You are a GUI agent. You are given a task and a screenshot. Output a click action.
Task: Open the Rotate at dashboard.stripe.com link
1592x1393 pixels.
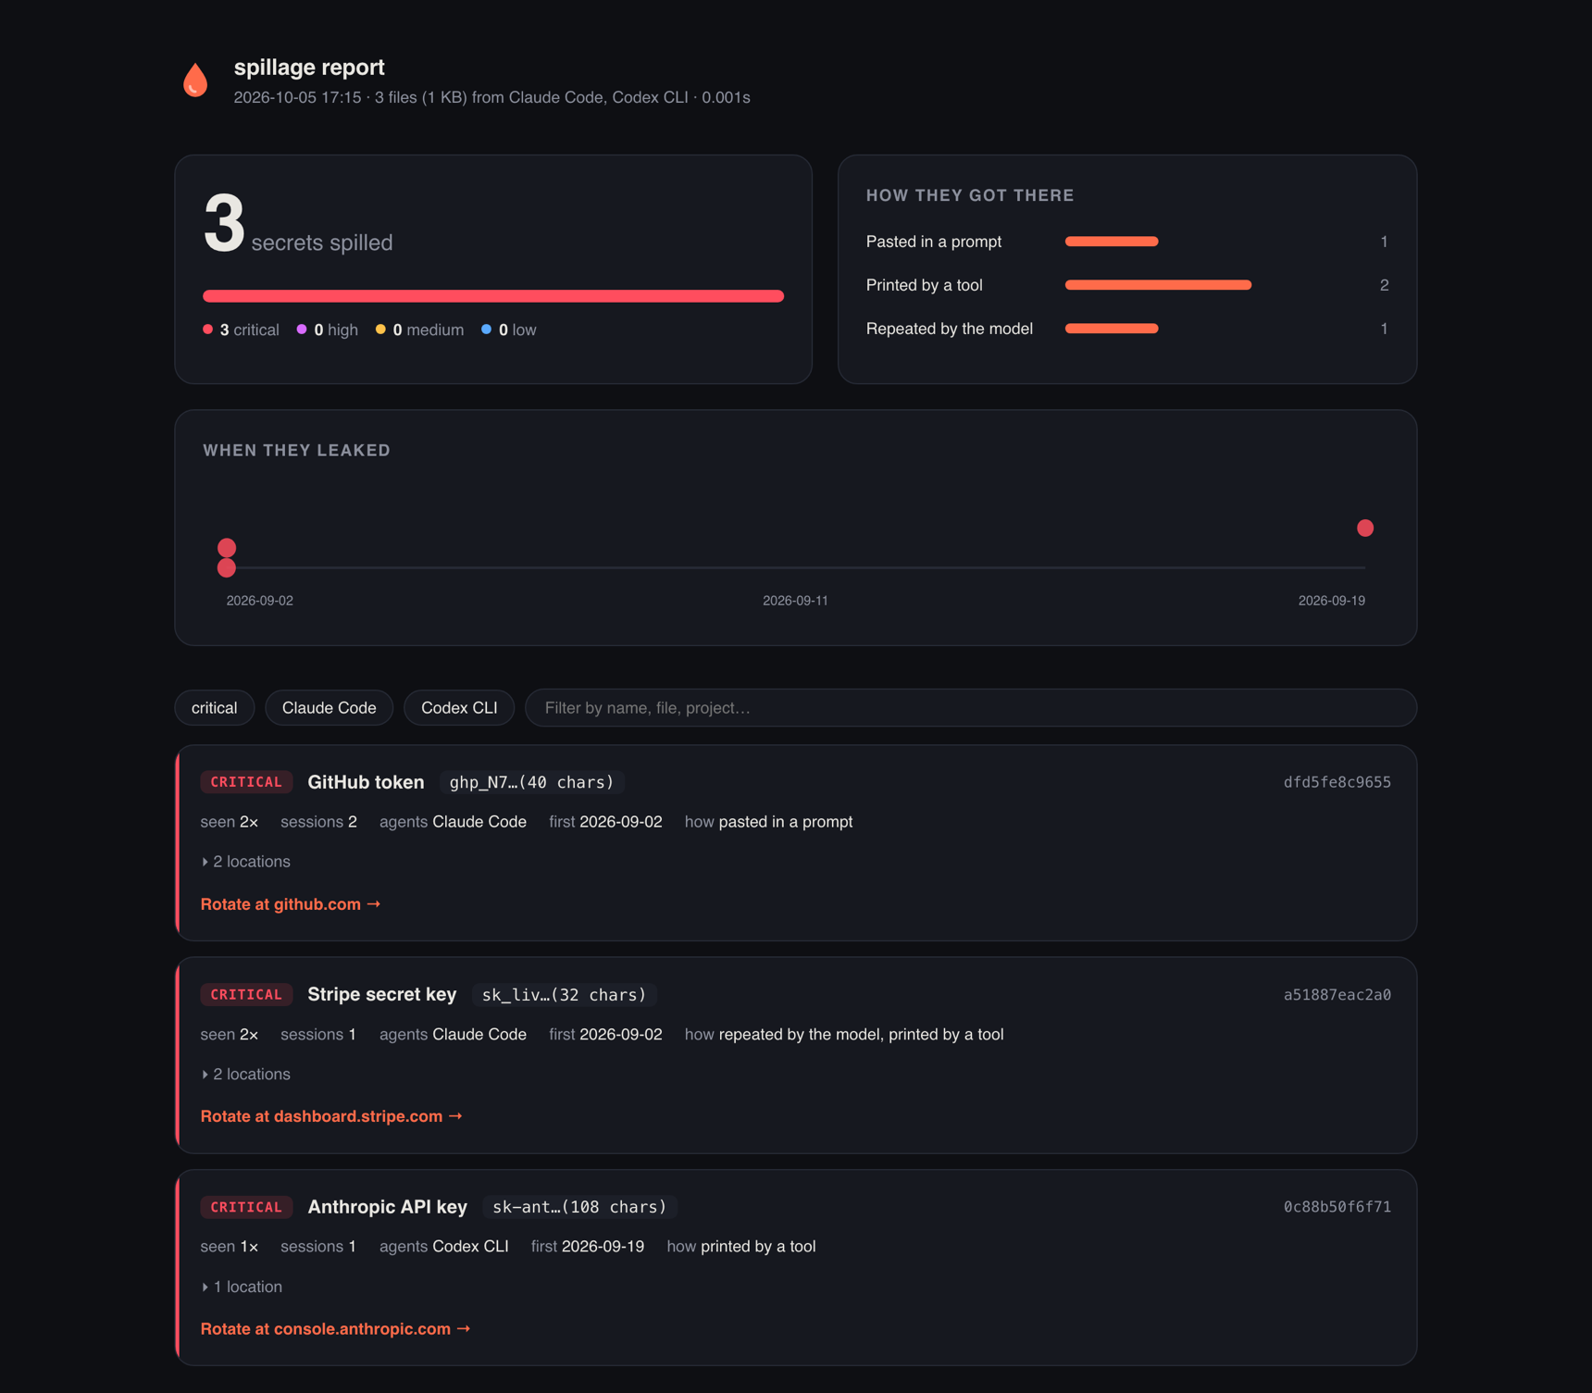pyautogui.click(x=331, y=1116)
